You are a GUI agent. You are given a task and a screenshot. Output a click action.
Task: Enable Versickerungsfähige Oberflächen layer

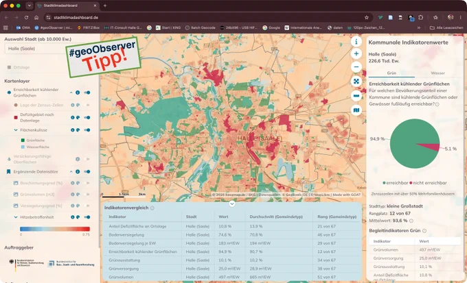coord(87,159)
